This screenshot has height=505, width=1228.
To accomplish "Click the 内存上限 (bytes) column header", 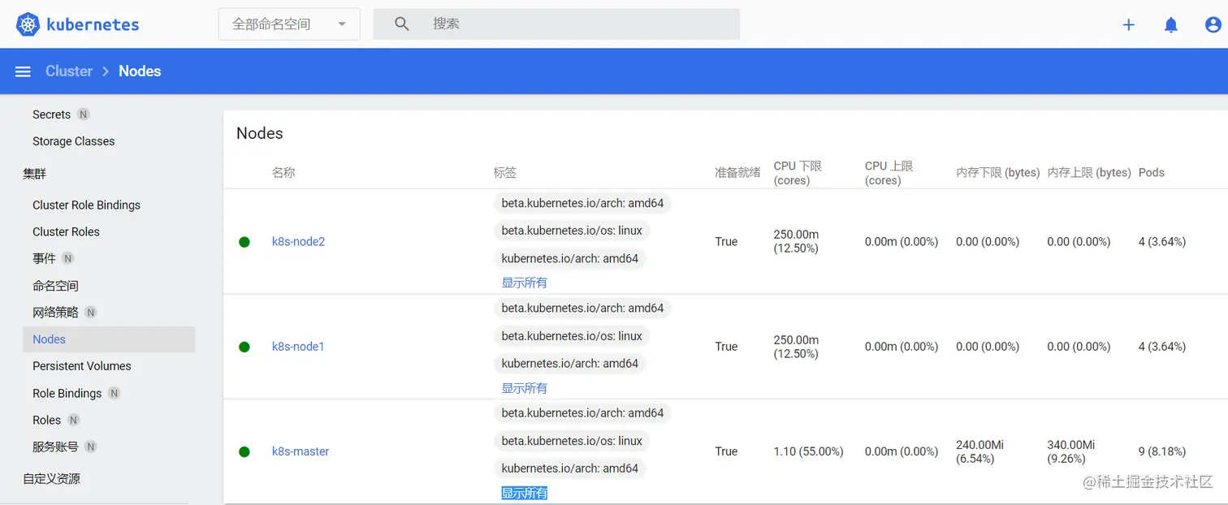I will tap(1089, 173).
